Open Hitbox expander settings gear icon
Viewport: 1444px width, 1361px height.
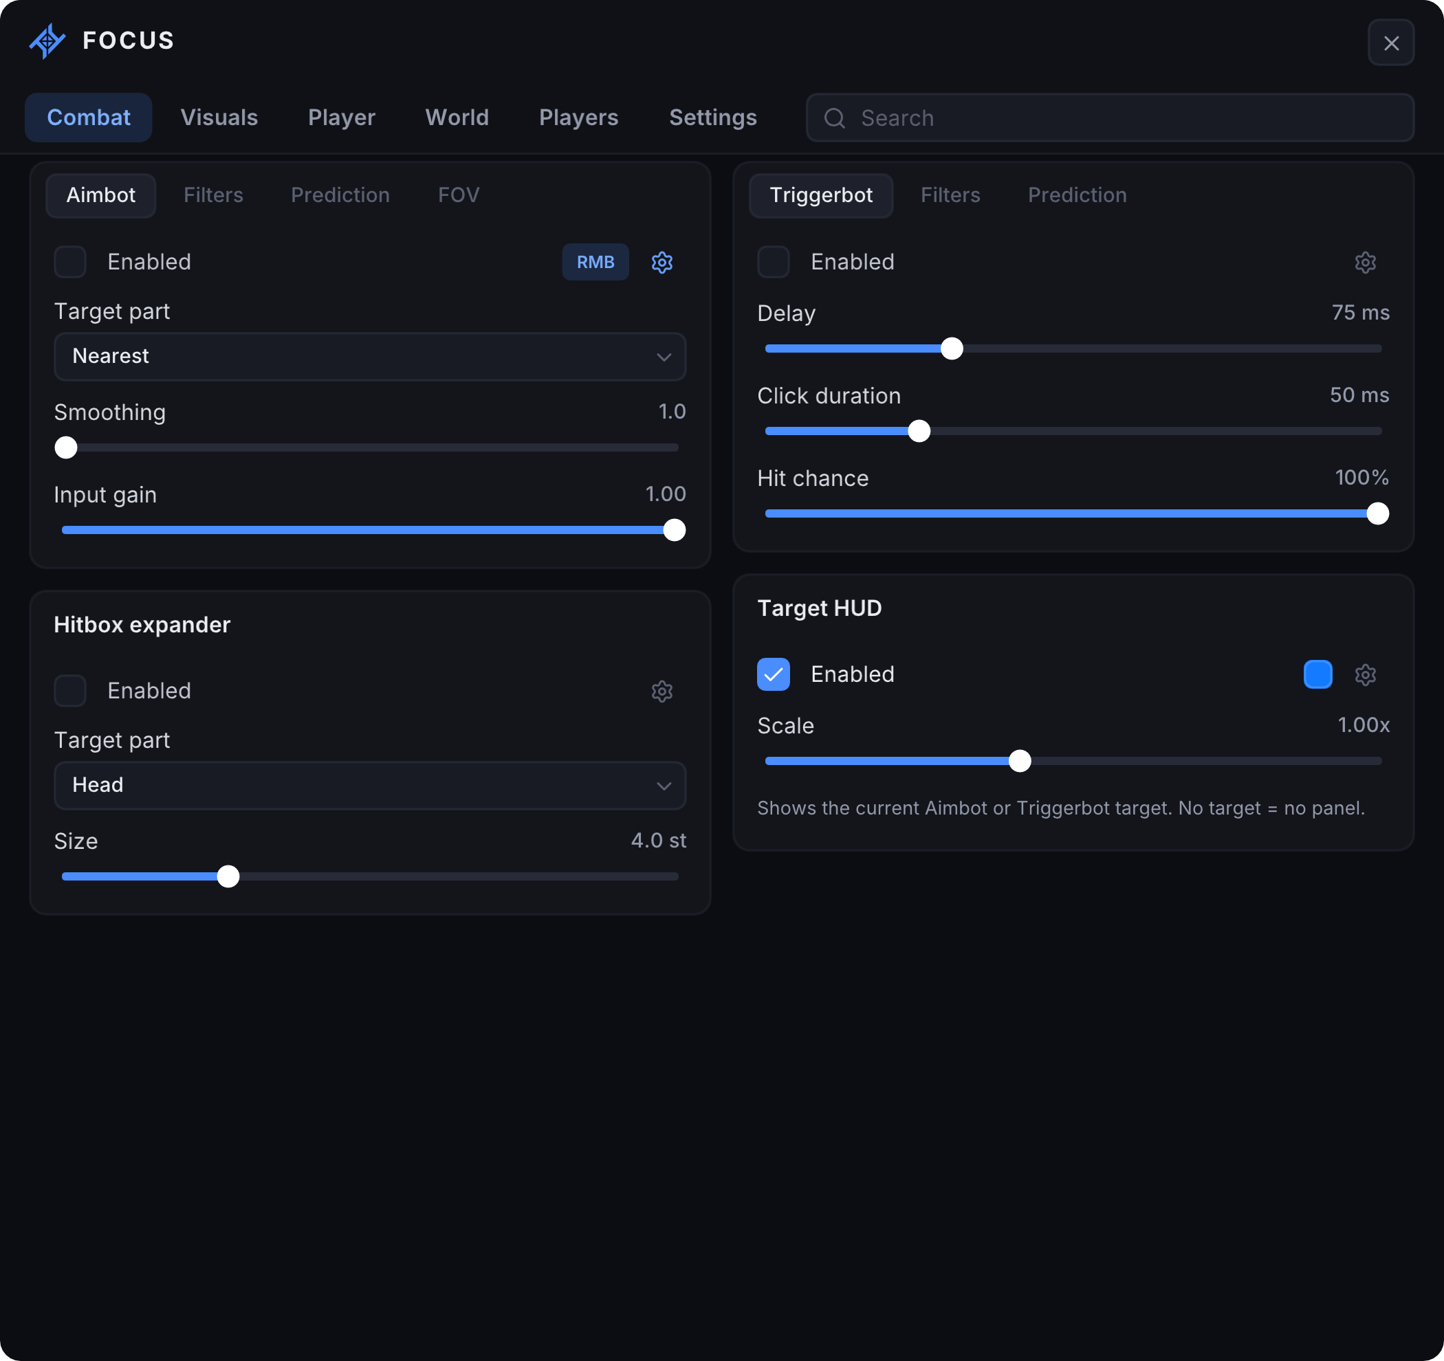661,691
